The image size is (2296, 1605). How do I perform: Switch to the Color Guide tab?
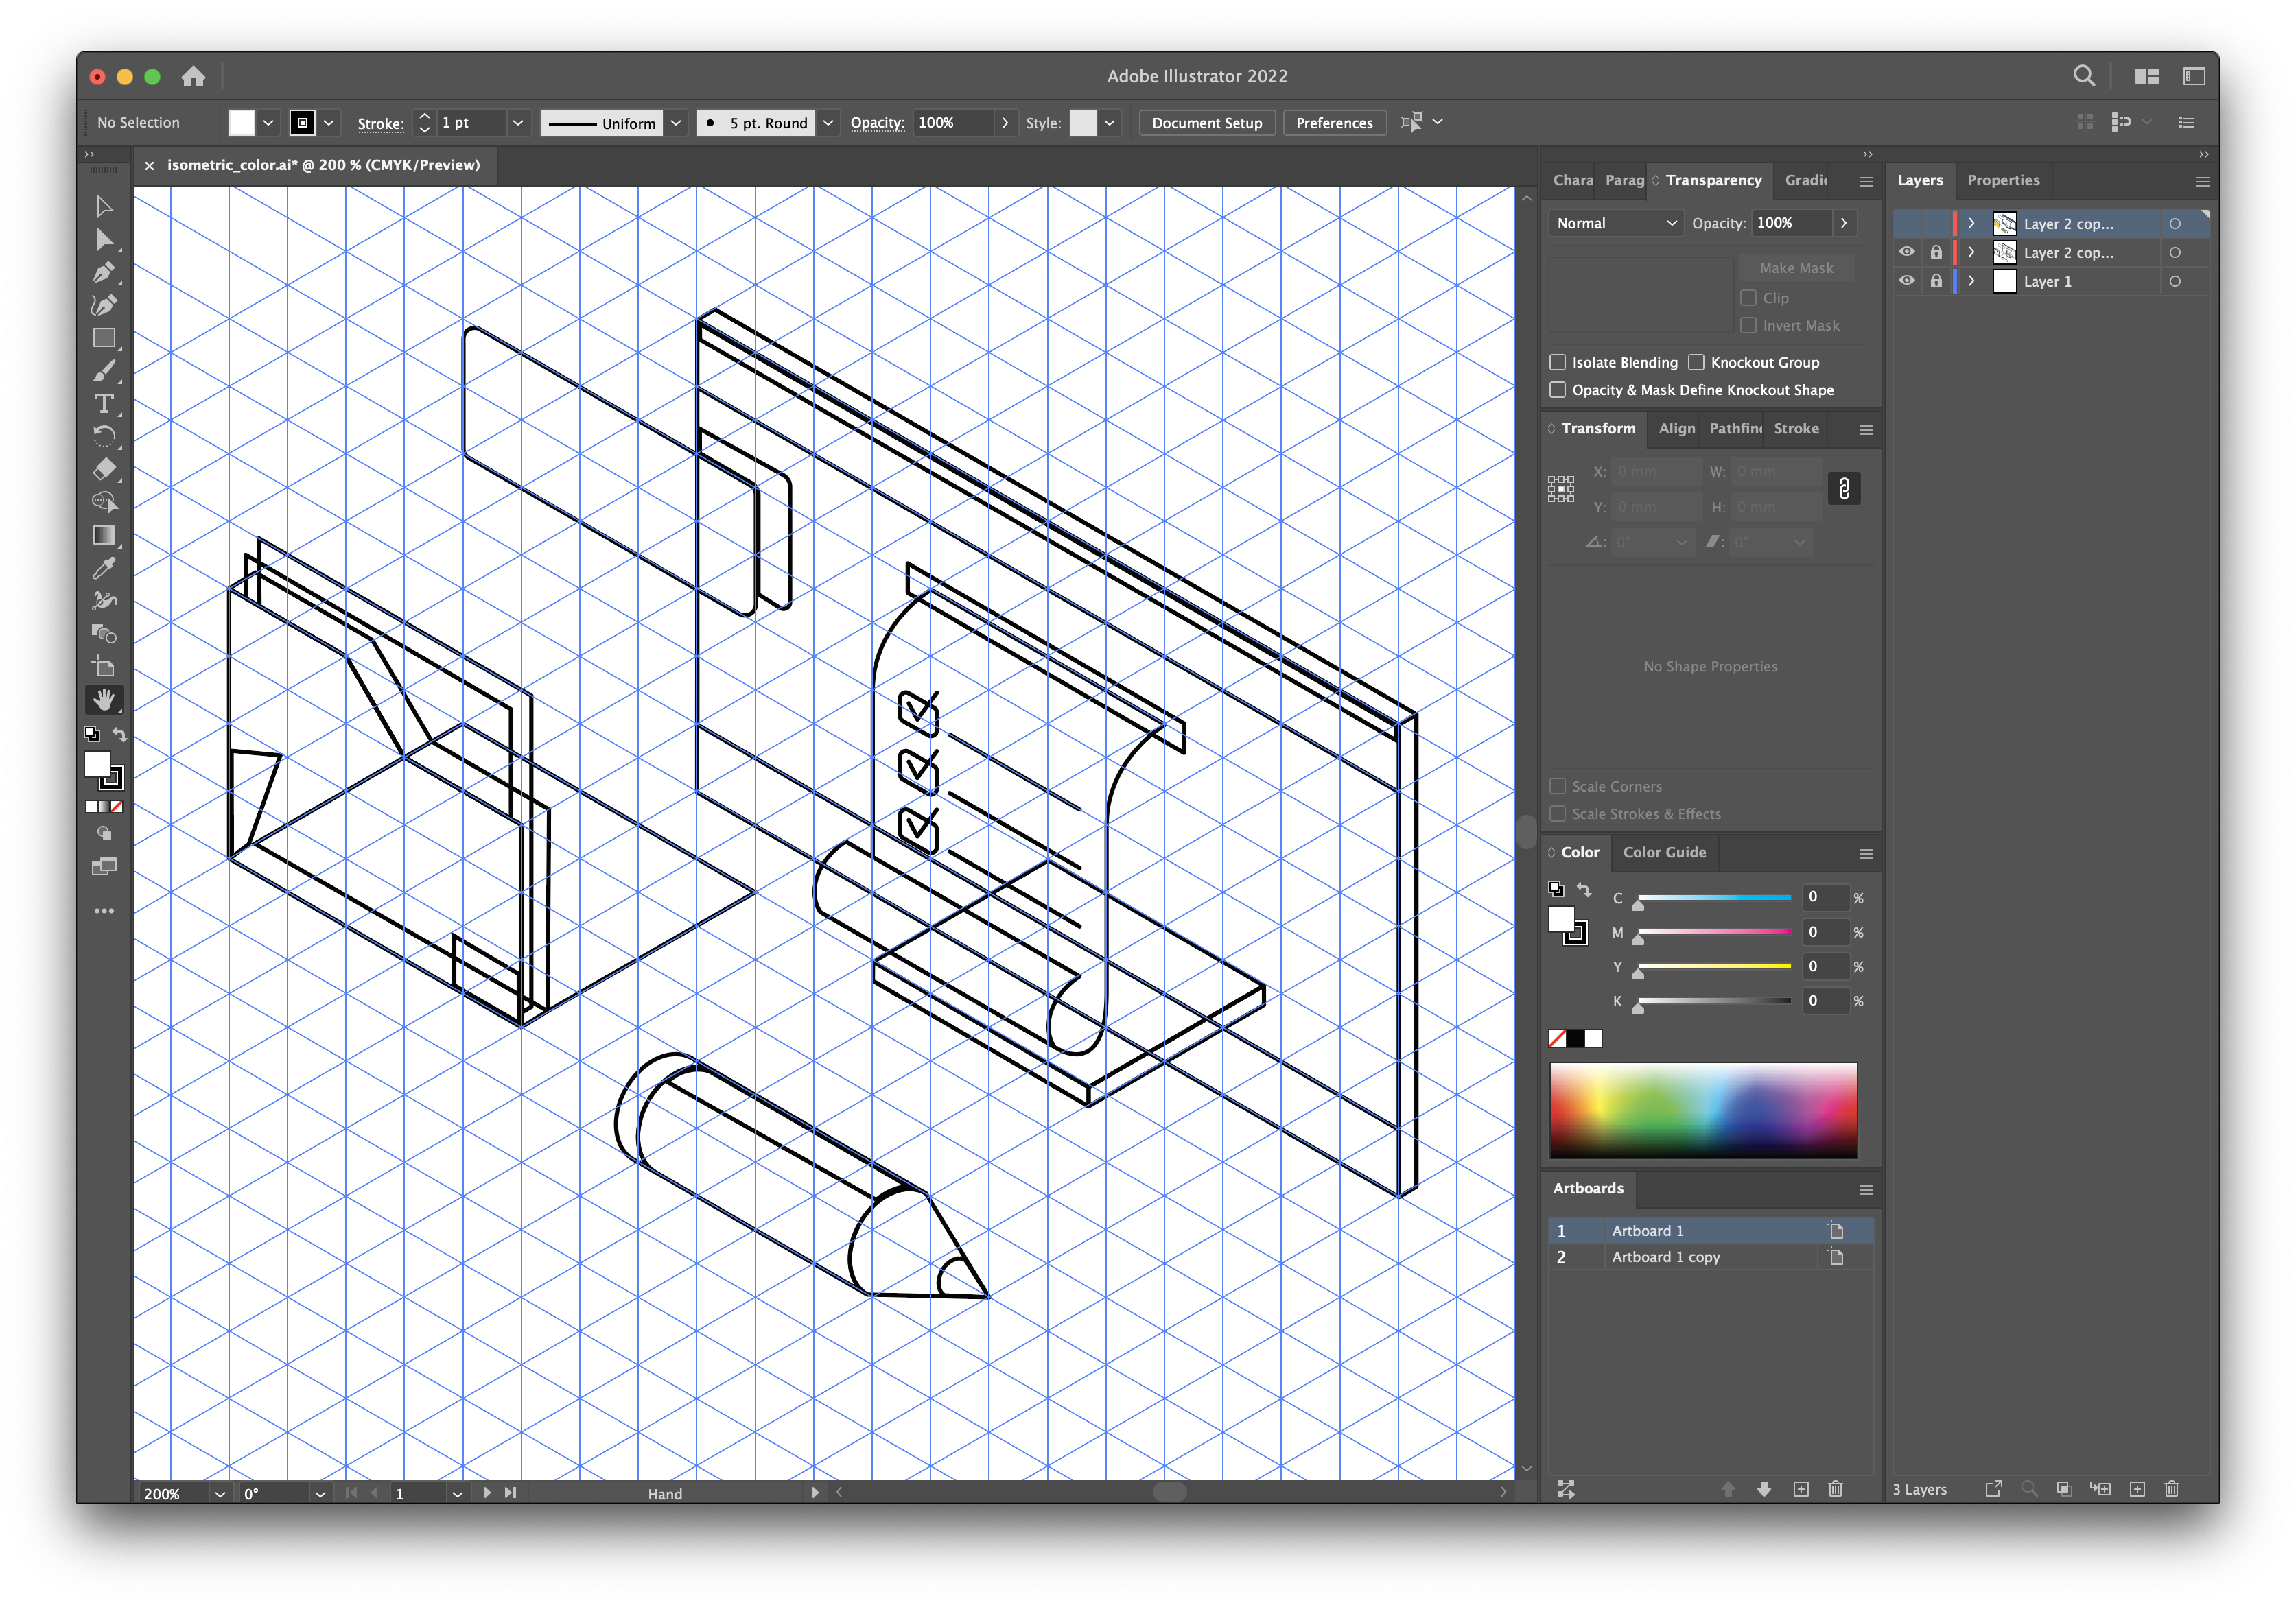[1664, 851]
